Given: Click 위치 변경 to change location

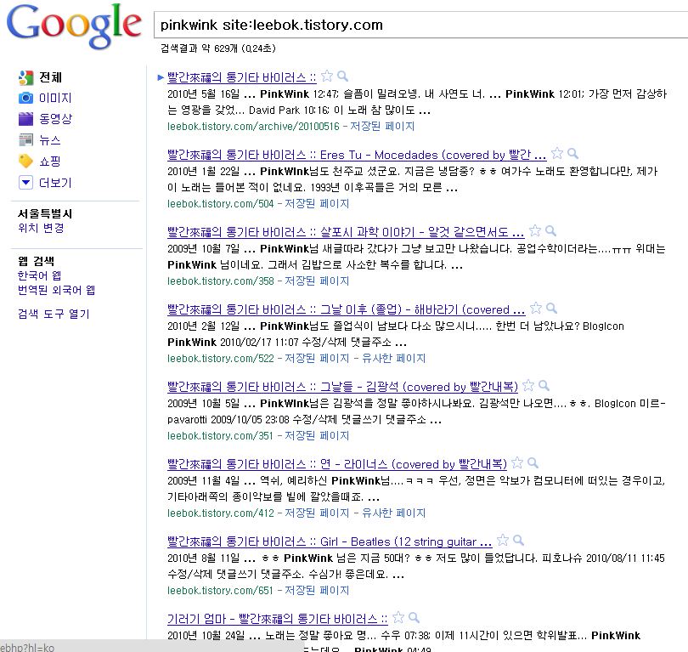Looking at the screenshot, I should click(x=41, y=228).
